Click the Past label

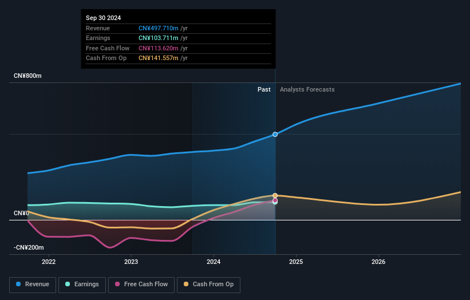pos(264,89)
